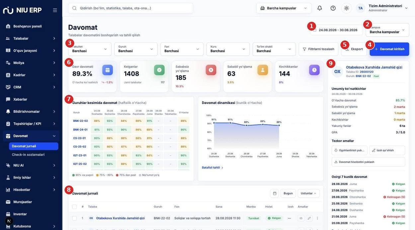Click the edit pencil icon for Otabekova's row
The image size is (415, 230).
[x=309, y=218]
